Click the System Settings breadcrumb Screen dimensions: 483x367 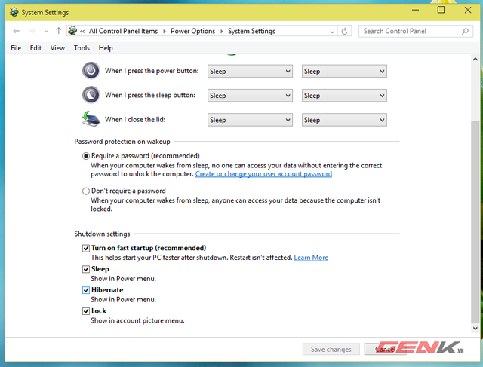[251, 31]
